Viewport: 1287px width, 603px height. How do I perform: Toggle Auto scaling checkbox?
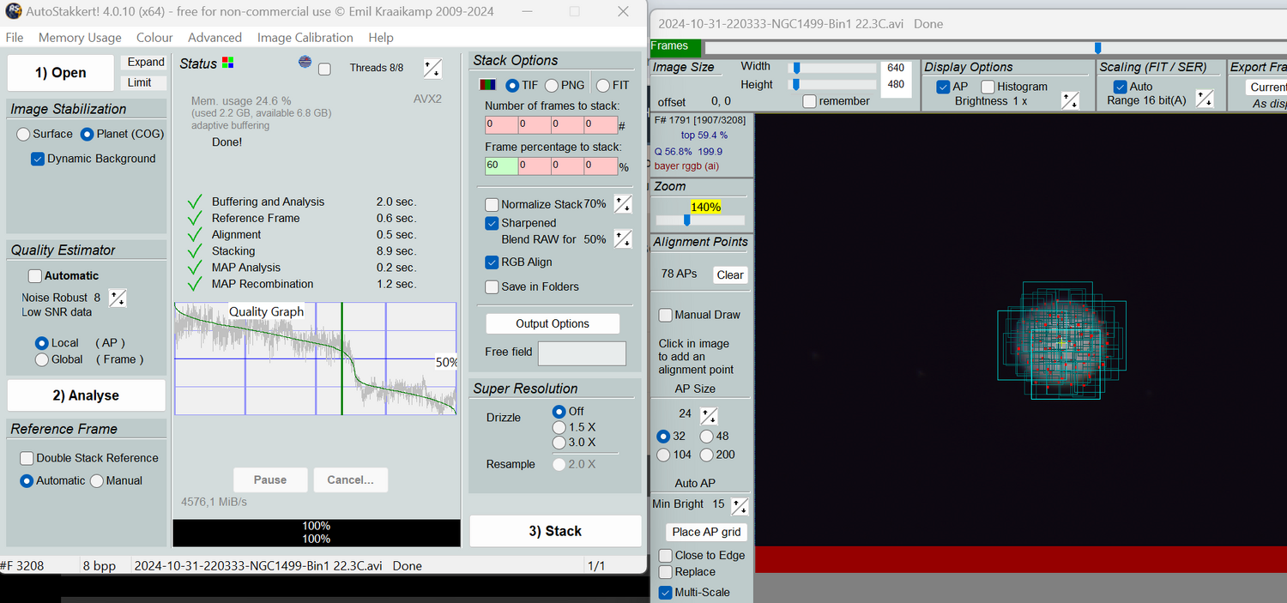pos(1121,87)
